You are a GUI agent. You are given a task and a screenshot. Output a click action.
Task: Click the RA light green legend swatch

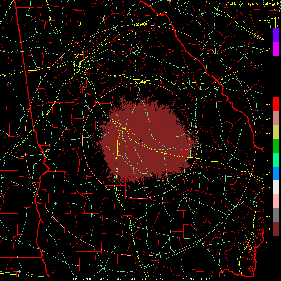pyautogui.click(x=276, y=160)
